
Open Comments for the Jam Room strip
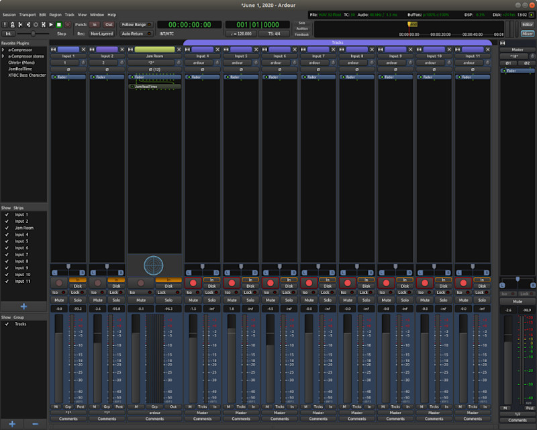154,419
